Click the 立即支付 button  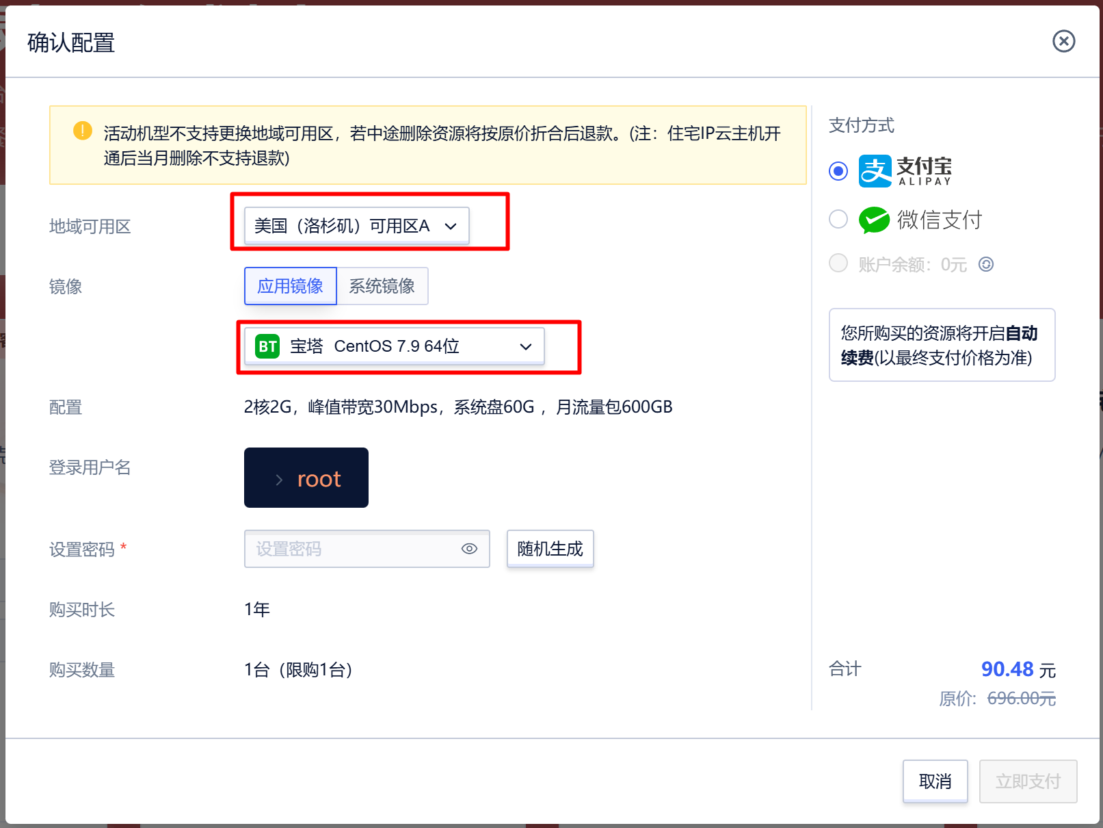tap(1027, 781)
